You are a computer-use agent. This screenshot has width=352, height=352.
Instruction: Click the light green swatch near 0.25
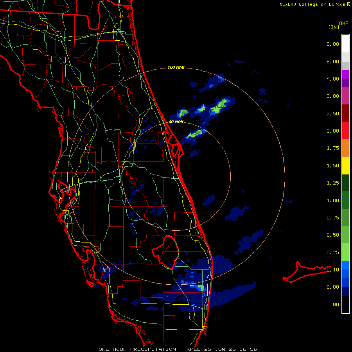coord(345,252)
